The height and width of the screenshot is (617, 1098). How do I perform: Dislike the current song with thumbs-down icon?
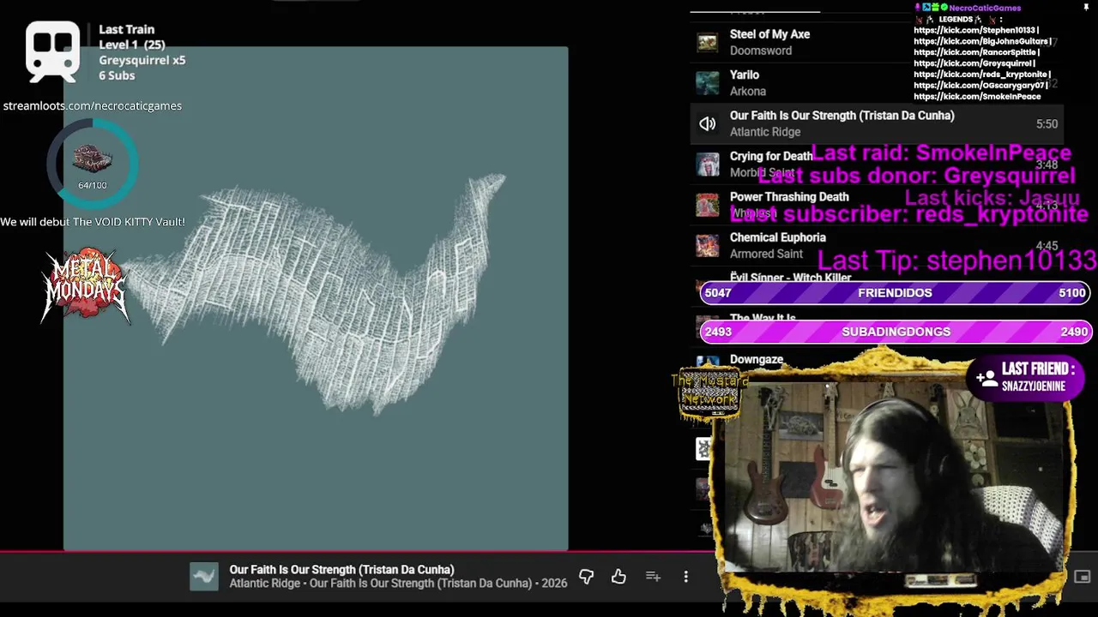[586, 577]
